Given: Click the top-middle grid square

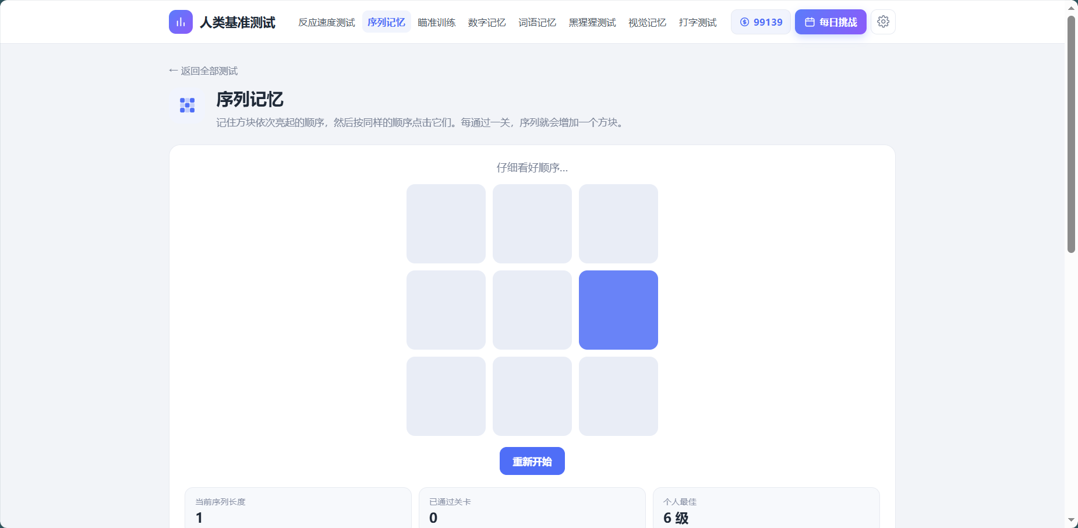Looking at the screenshot, I should coord(532,224).
